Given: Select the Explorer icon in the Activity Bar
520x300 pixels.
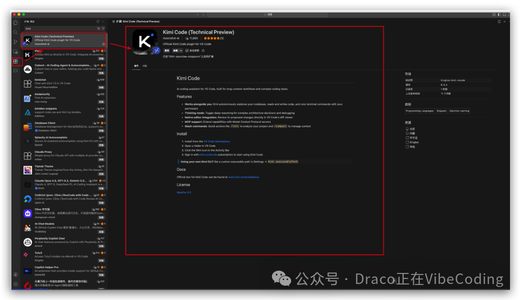Looking at the screenshot, I should pos(16,22).
